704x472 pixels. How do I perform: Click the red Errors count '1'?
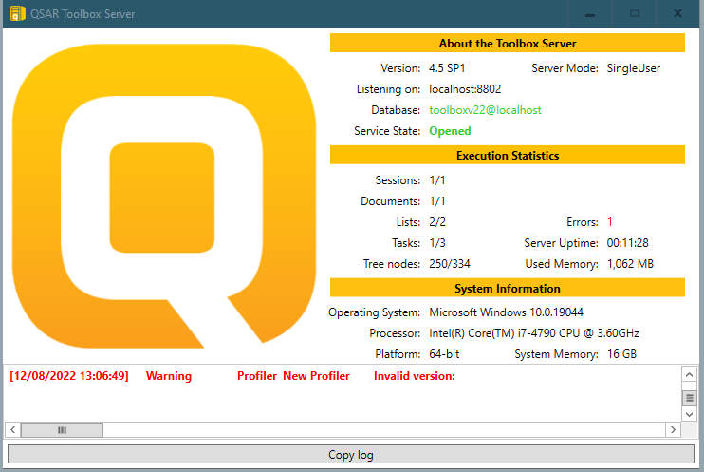[610, 222]
